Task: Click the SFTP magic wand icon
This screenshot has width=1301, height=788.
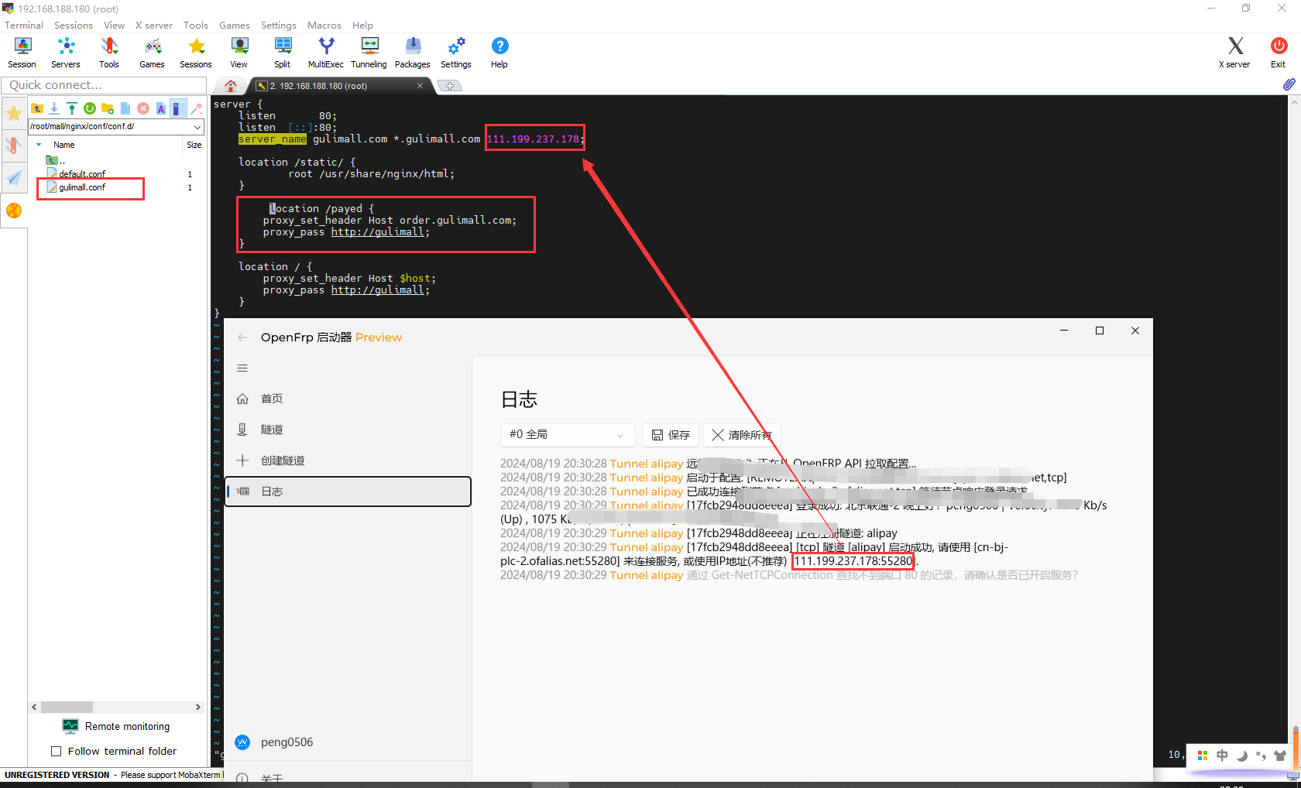Action: [x=197, y=108]
